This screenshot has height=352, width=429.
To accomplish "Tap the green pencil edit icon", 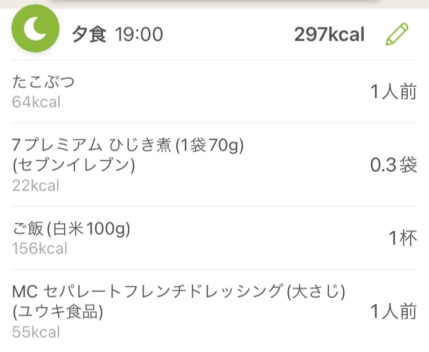I will coord(397,34).
